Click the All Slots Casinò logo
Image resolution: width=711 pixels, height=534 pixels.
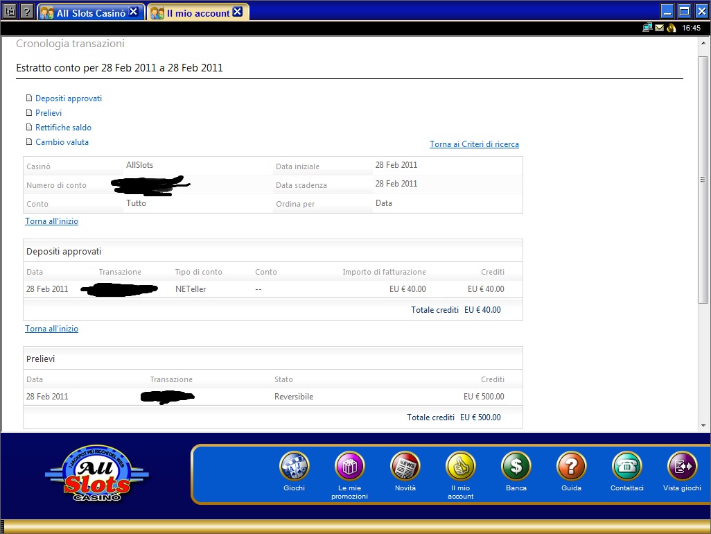coord(97,473)
